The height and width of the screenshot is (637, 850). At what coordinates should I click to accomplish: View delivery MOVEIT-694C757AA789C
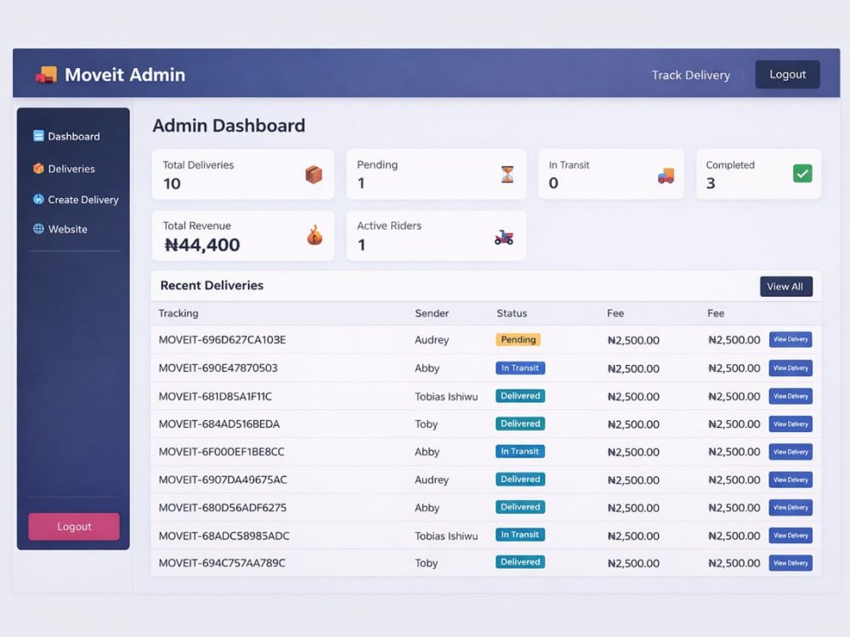pyautogui.click(x=790, y=563)
